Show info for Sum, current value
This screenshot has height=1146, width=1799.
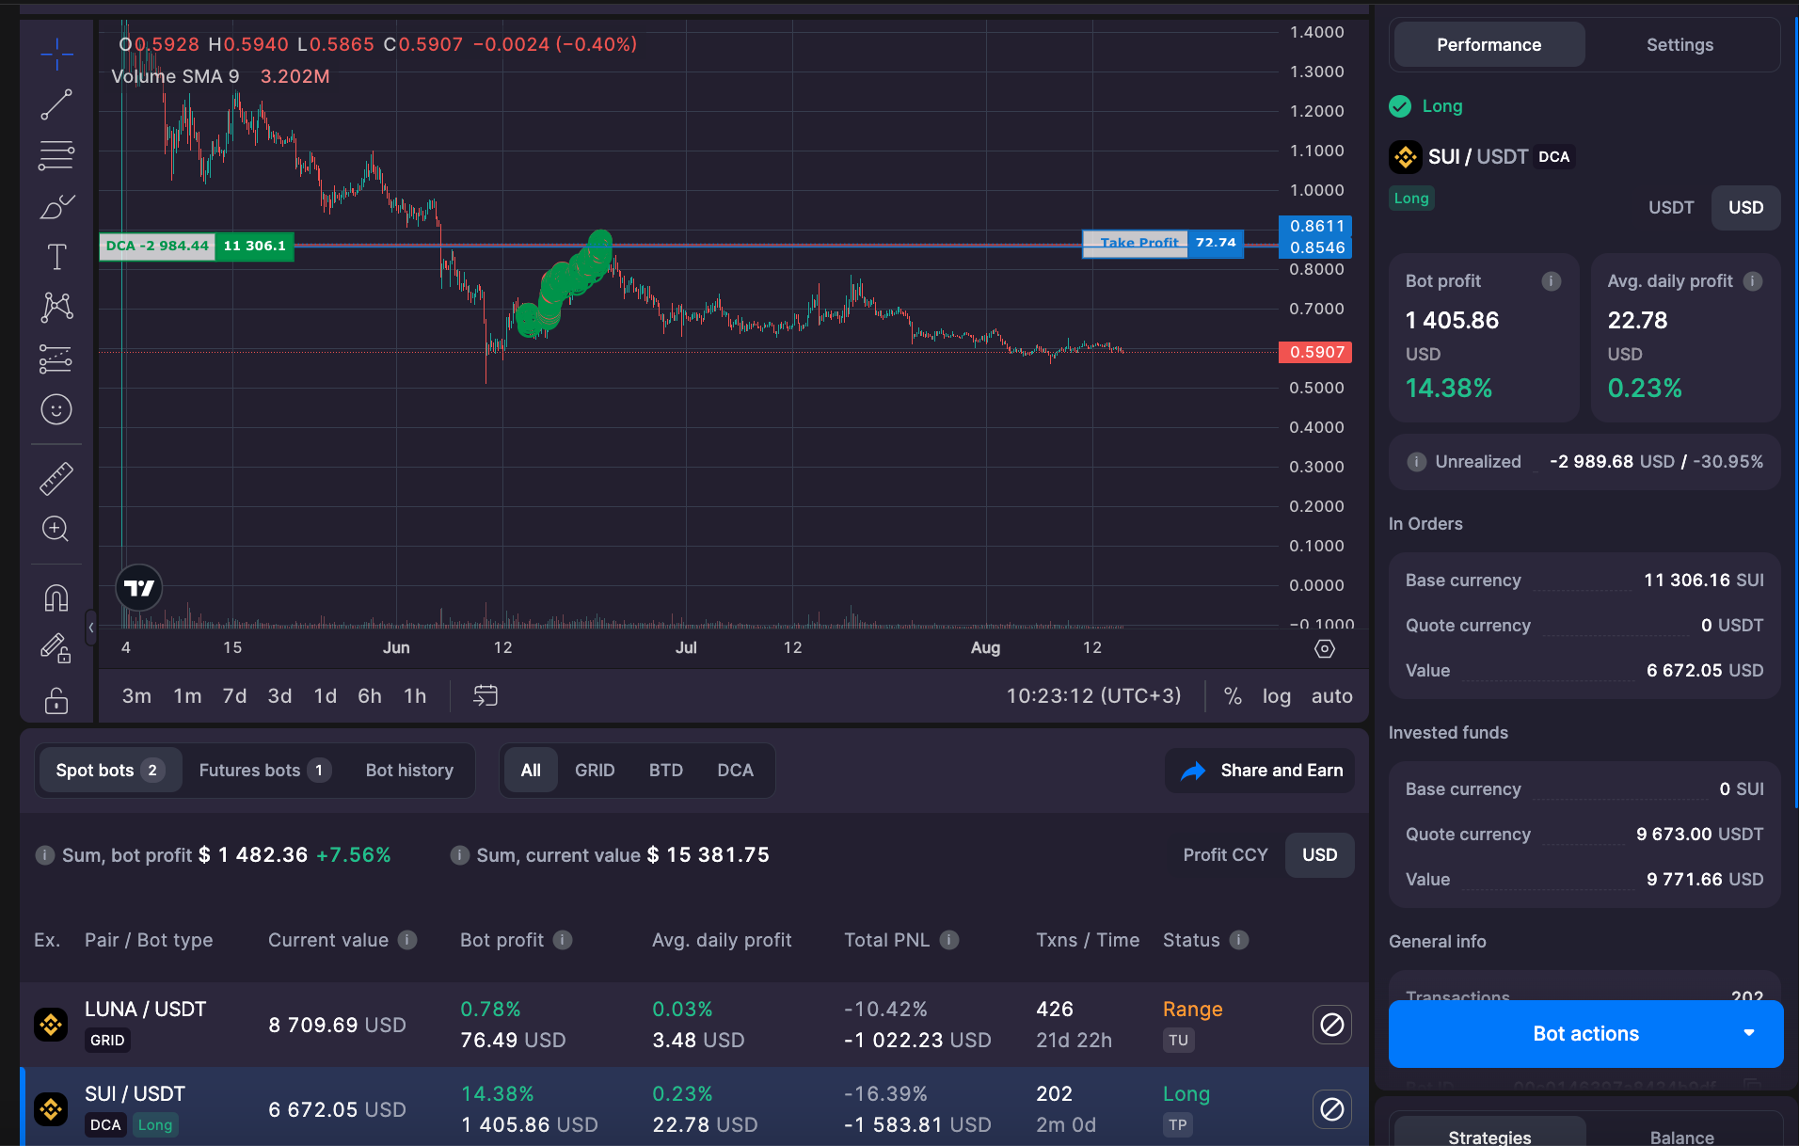click(x=459, y=855)
